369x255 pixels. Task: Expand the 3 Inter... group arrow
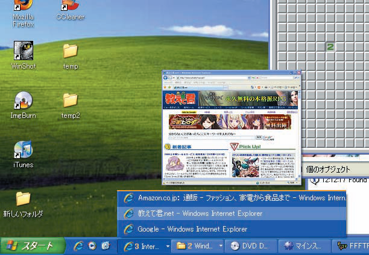[x=168, y=246]
